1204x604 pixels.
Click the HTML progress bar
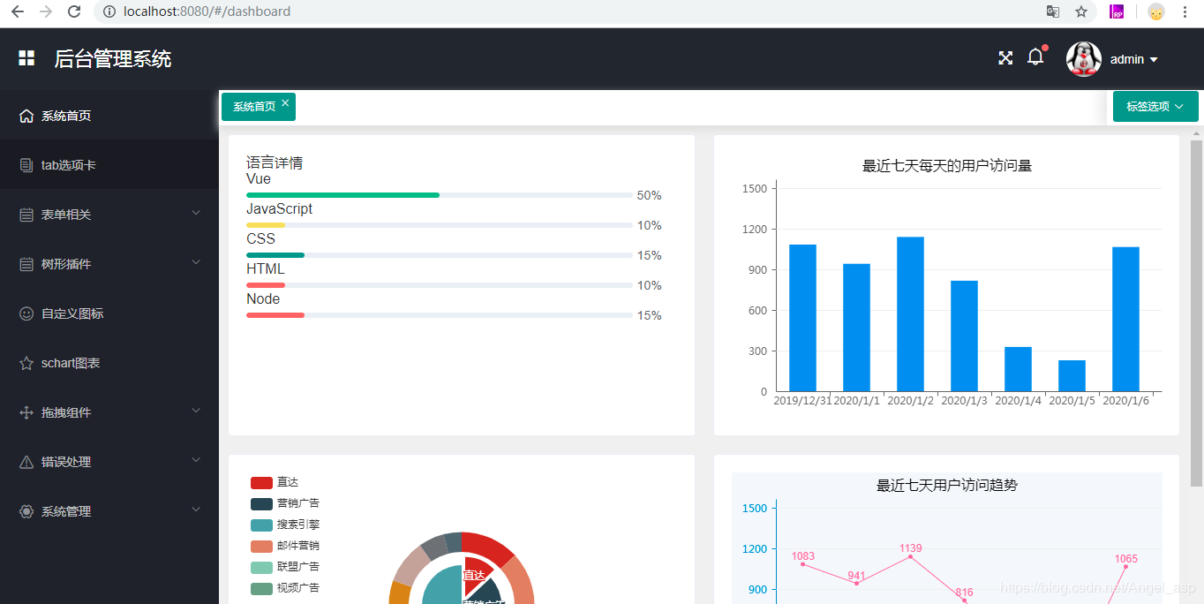[x=440, y=285]
